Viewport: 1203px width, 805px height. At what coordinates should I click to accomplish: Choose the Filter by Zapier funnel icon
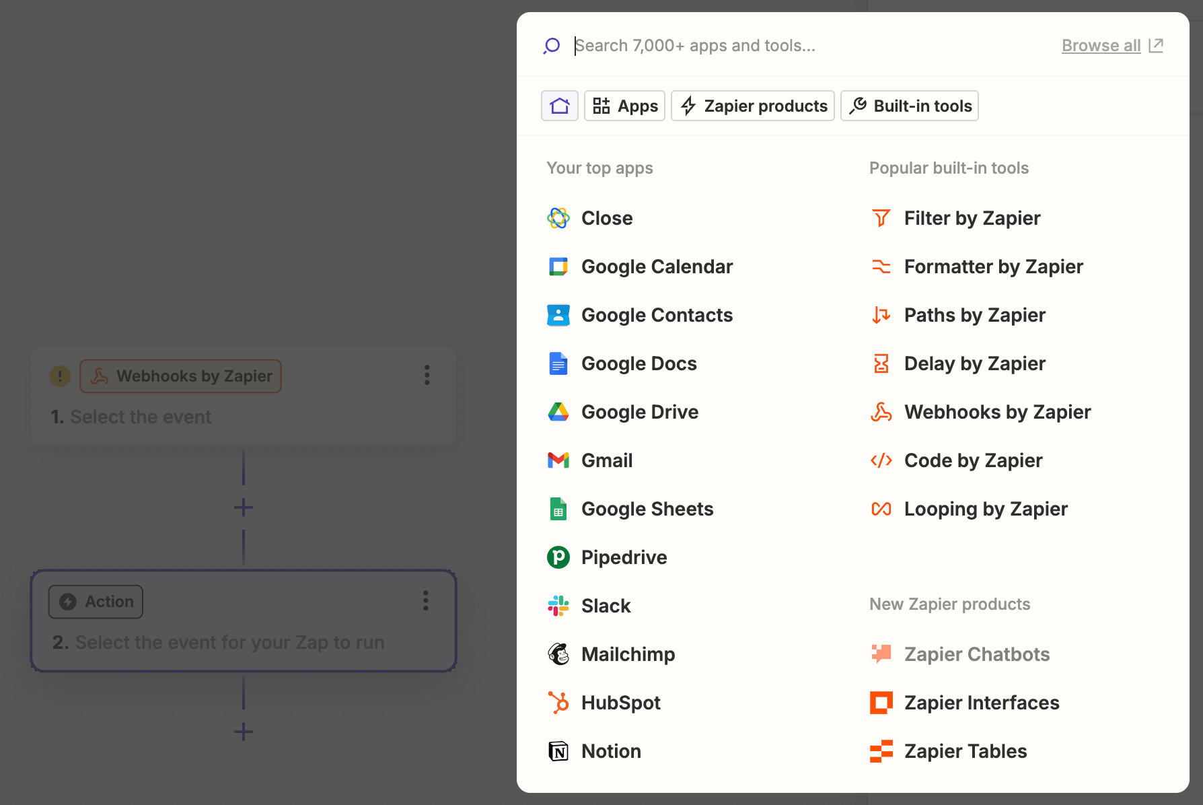click(881, 218)
